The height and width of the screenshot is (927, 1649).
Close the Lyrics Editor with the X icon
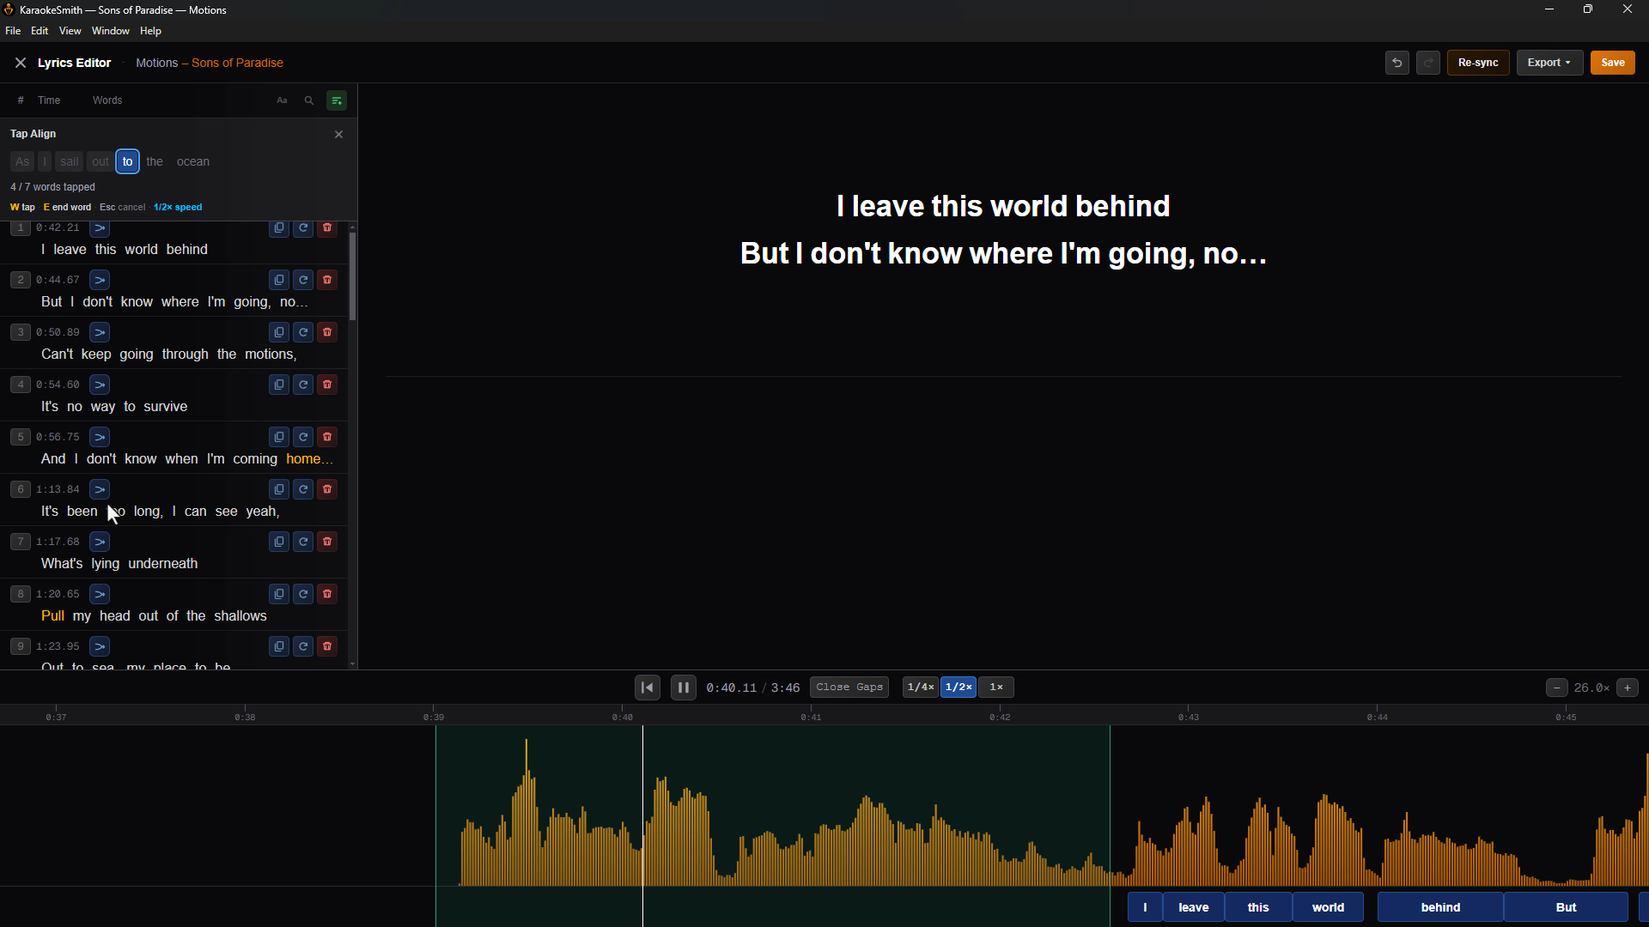coord(21,63)
